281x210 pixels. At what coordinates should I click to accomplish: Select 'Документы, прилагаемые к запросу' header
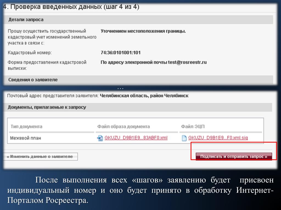[138, 107]
